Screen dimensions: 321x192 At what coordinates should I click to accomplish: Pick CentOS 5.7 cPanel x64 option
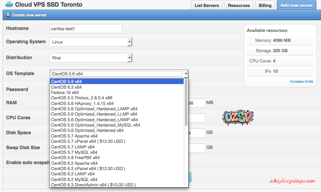[88, 141]
